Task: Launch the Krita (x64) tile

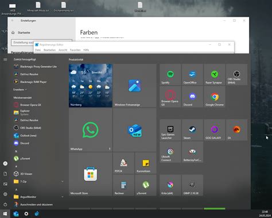Action: [x=170, y=185]
